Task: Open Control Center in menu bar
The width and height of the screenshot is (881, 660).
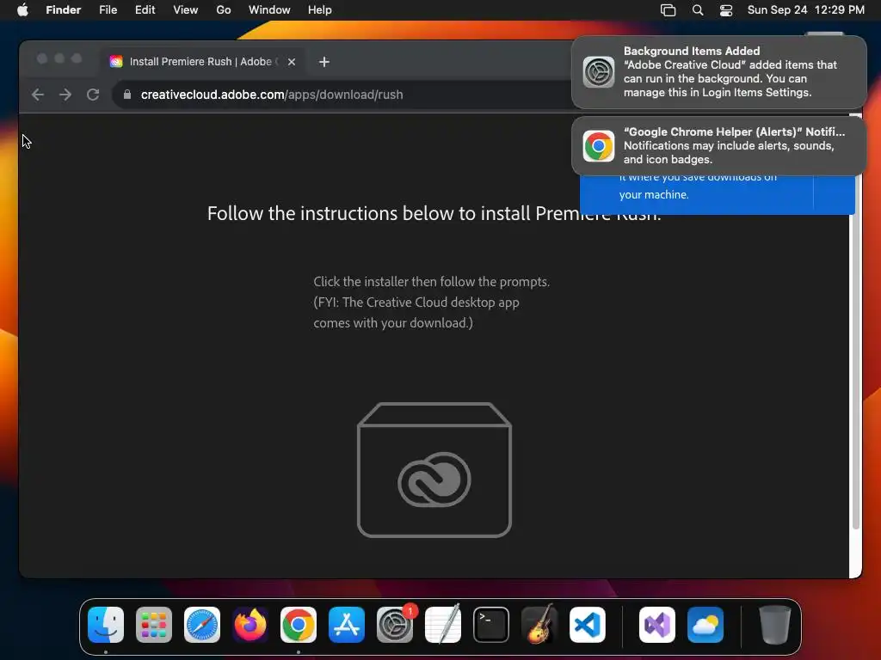Action: (x=726, y=10)
